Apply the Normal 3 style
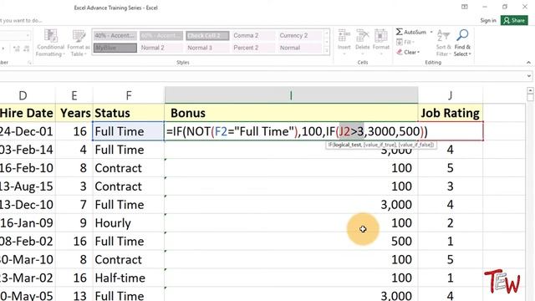The image size is (535, 301). tap(207, 48)
